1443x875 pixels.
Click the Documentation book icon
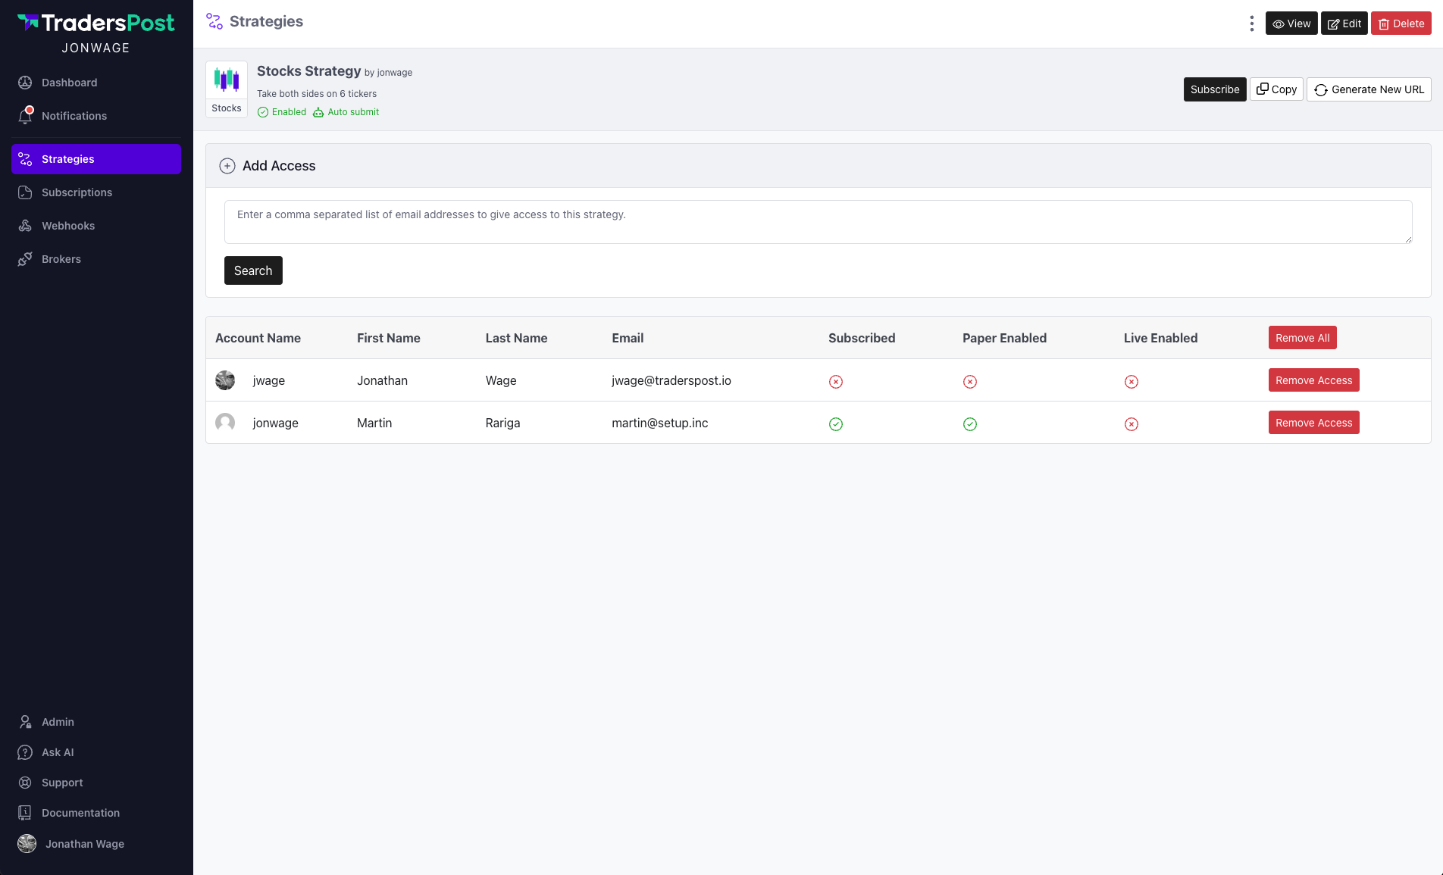tap(25, 813)
